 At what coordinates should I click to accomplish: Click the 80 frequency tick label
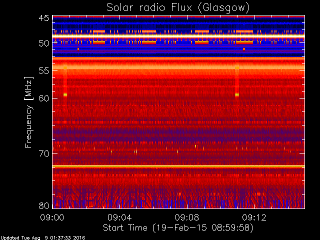pos(44,205)
